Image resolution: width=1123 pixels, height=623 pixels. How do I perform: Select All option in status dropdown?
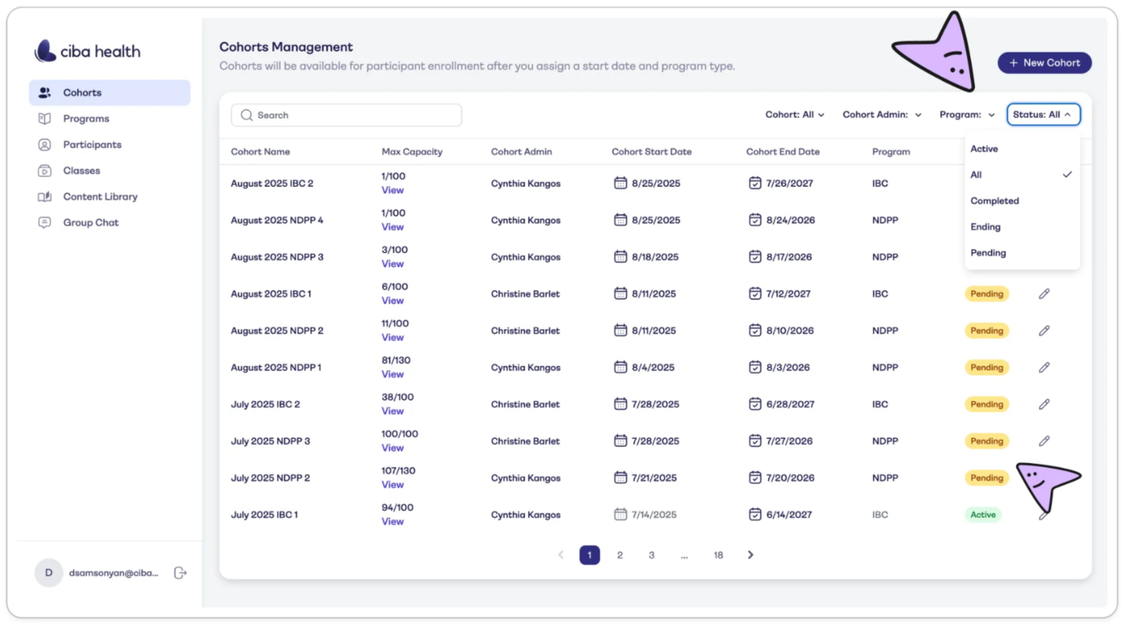1021,175
